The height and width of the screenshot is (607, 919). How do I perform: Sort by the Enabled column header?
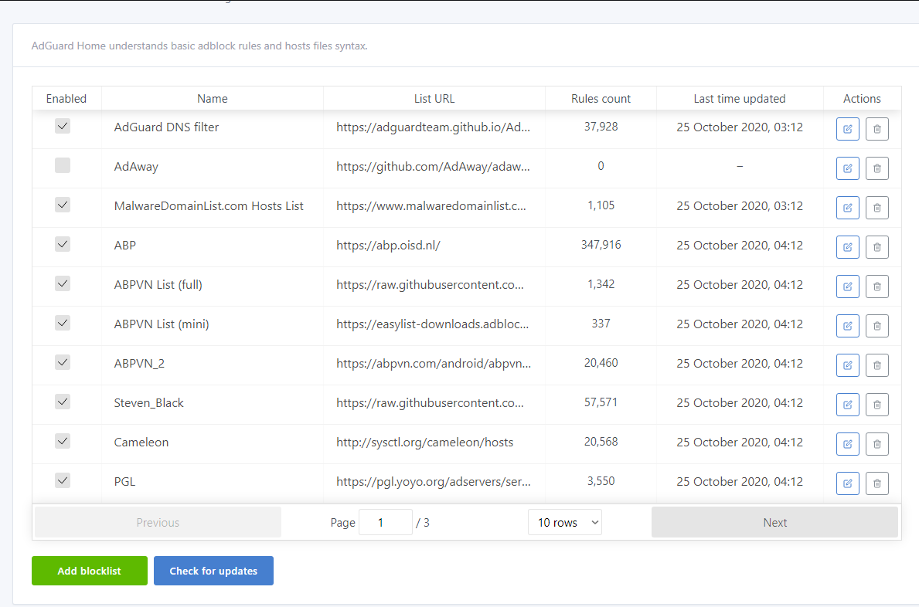coord(66,98)
